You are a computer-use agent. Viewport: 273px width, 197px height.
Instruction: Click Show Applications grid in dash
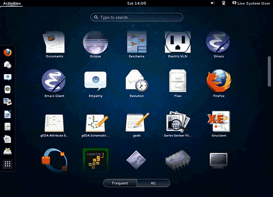point(8,164)
